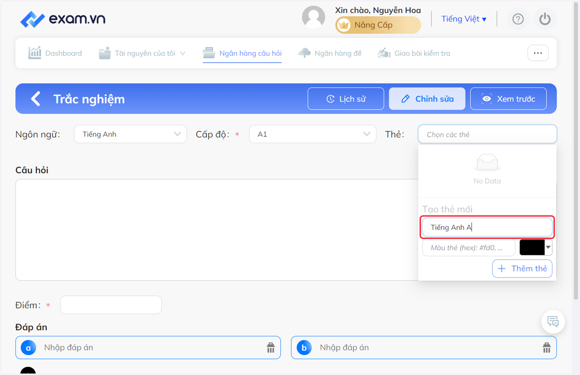Click the crown icon in Nâng Cấp
Image resolution: width=580 pixels, height=375 pixels.
(344, 25)
